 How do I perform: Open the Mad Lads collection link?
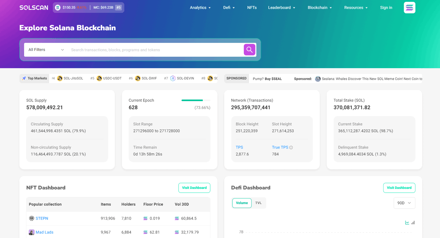click(x=44, y=233)
